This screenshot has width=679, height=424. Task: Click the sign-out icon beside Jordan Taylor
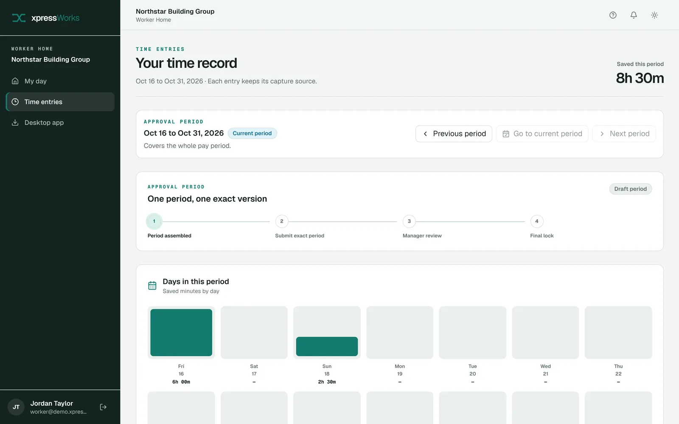pos(103,407)
